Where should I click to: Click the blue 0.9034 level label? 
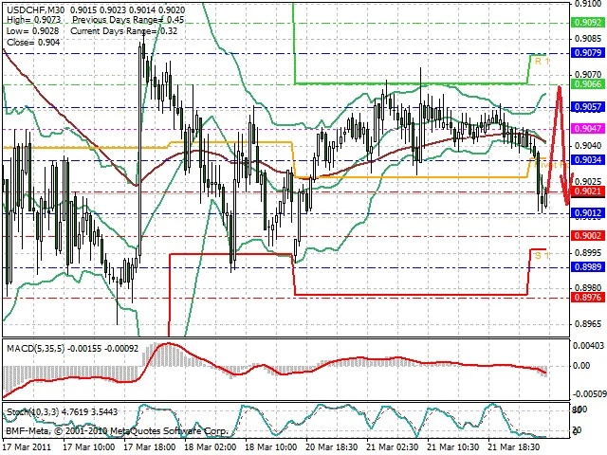(x=588, y=160)
